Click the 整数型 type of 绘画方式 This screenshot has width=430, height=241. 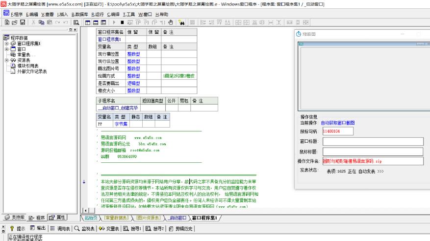pyautogui.click(x=134, y=76)
